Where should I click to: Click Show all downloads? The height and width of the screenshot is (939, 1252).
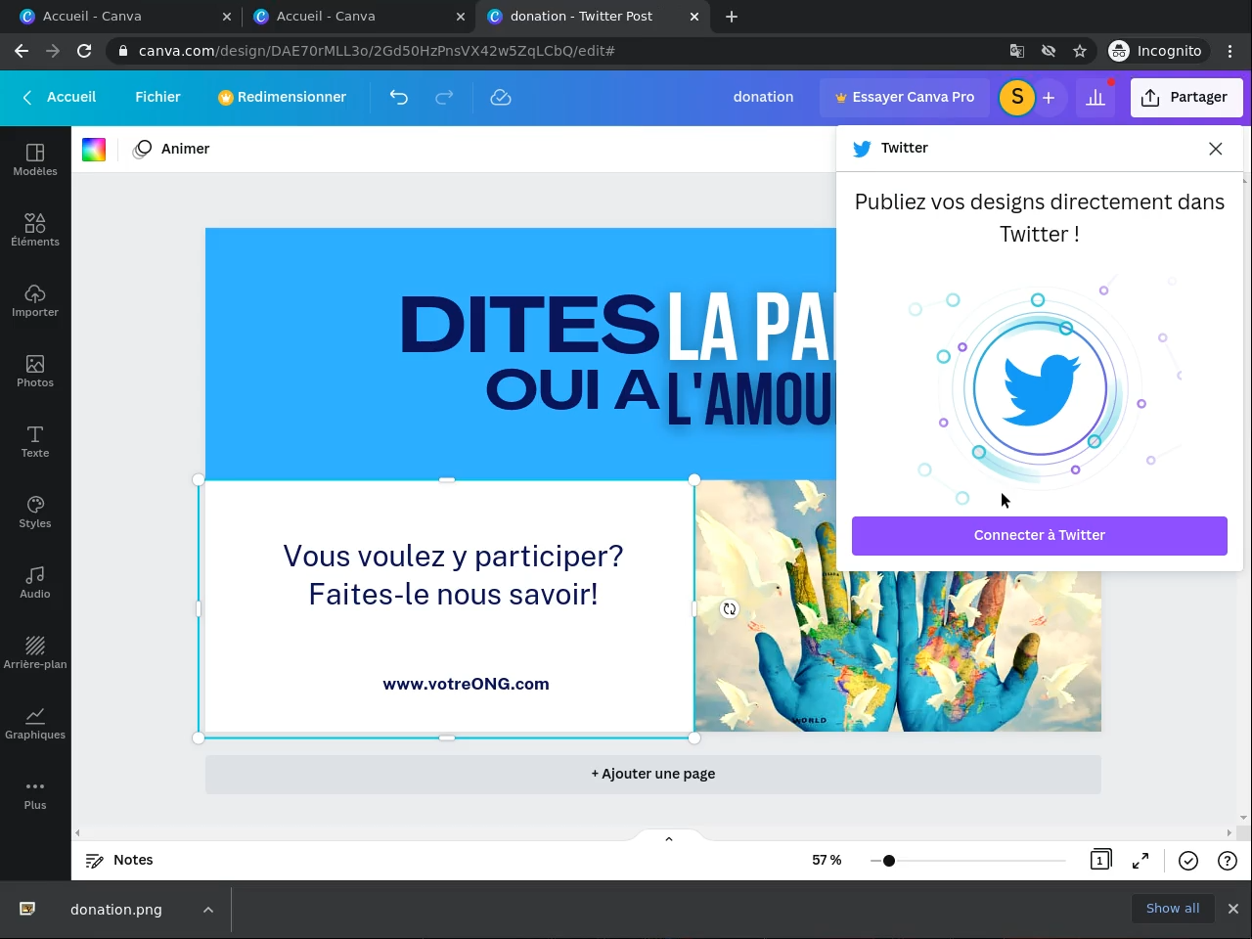pyautogui.click(x=1173, y=909)
